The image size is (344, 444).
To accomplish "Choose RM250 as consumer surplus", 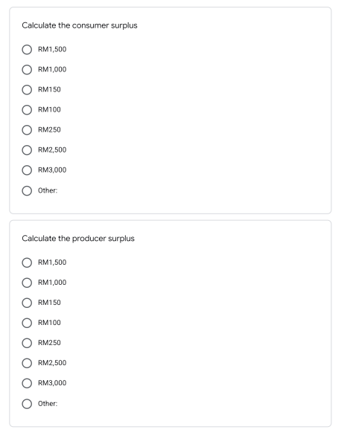I will [x=27, y=130].
